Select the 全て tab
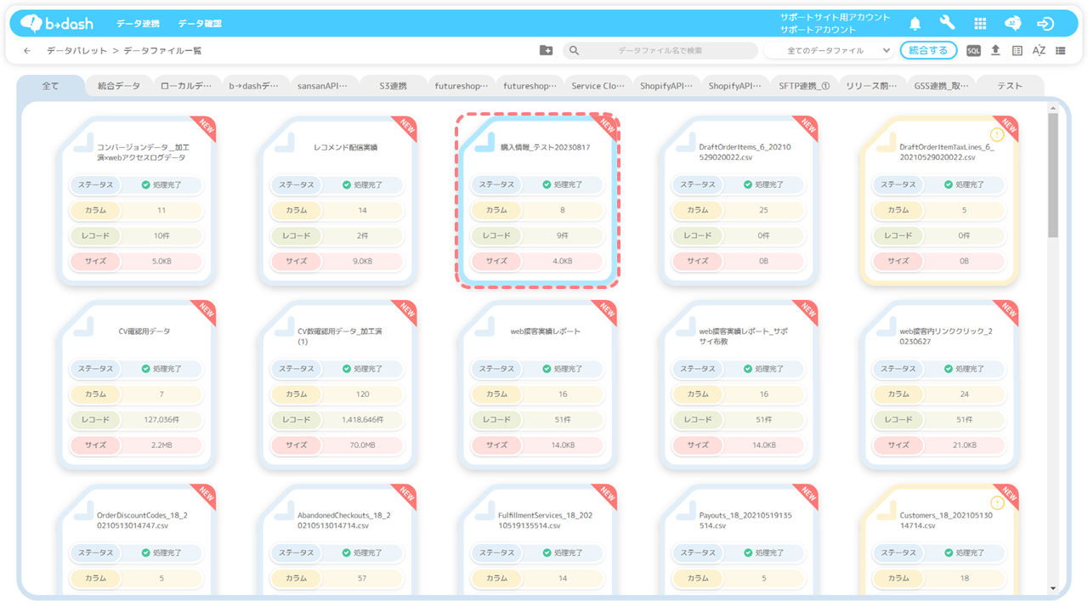Screen dimensions: 1088x612 click(x=51, y=86)
